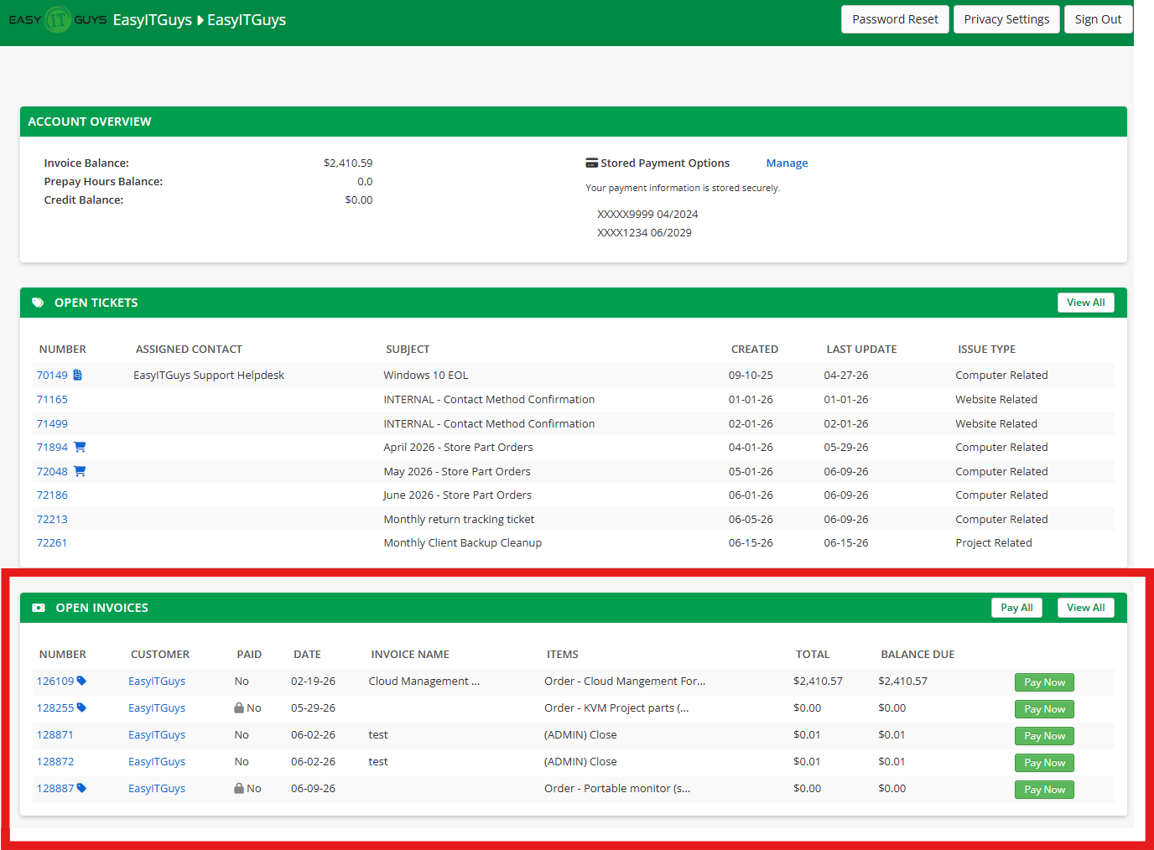Click subject 'Monthly return tracking ticket'
The height and width of the screenshot is (850, 1154).
click(459, 519)
